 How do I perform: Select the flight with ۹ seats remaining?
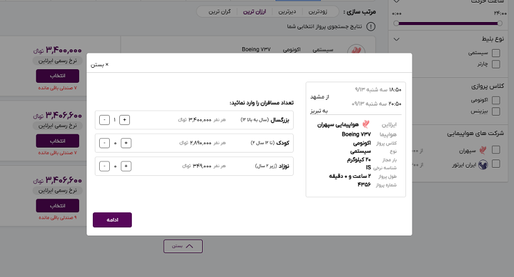click(x=57, y=206)
